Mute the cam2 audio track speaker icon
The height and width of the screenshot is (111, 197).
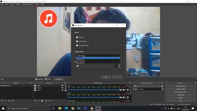[124, 97]
